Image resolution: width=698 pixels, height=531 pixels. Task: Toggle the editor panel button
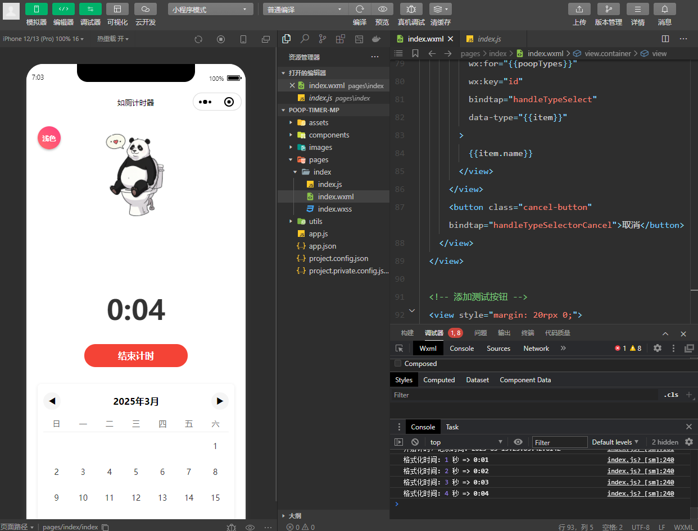tap(64, 9)
